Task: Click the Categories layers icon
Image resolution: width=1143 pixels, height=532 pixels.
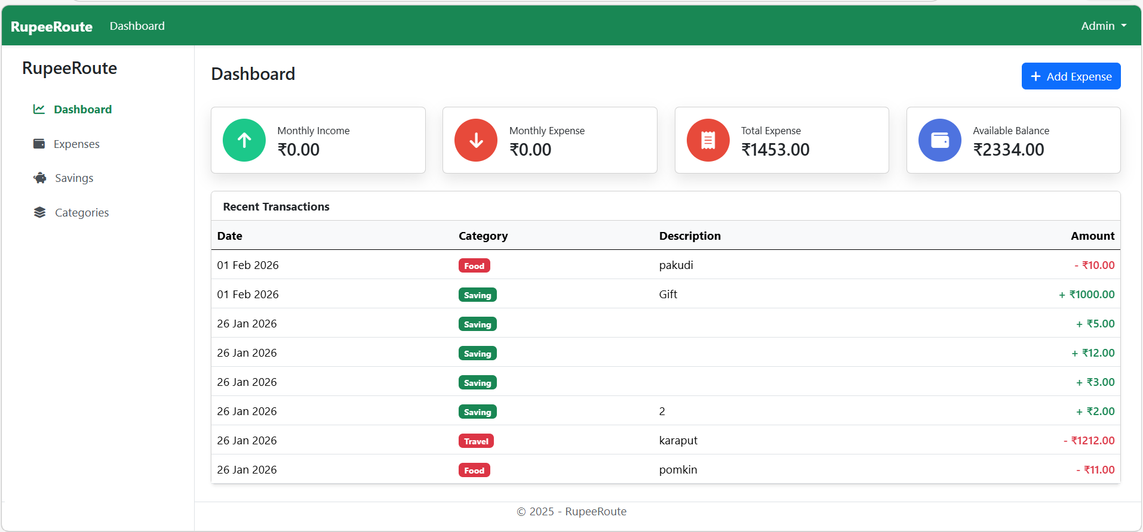Action: [40, 212]
